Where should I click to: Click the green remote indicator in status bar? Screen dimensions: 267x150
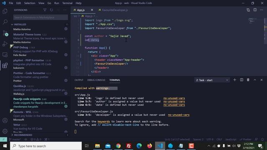point(4,139)
